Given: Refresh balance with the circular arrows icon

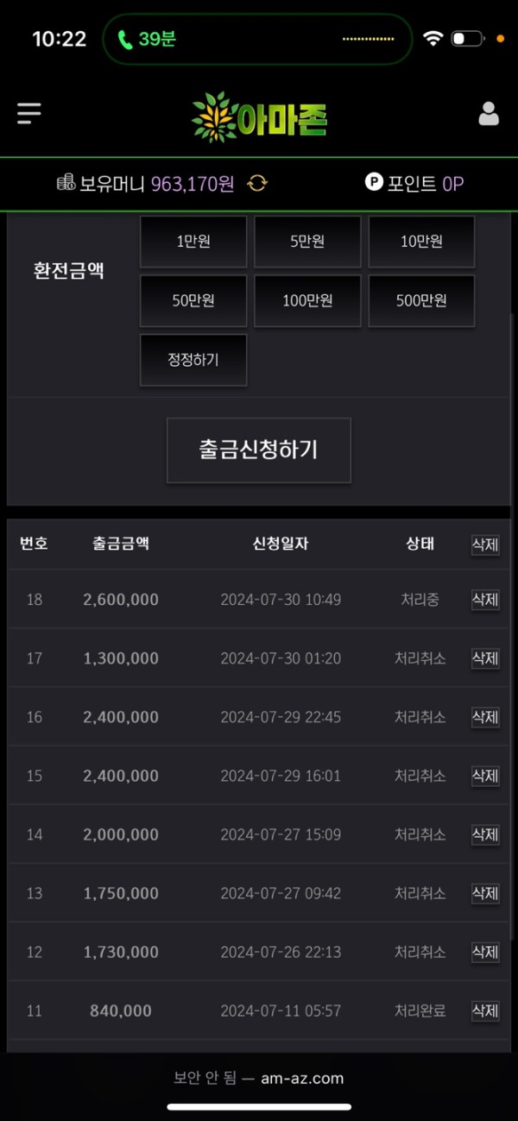Looking at the screenshot, I should click(257, 183).
